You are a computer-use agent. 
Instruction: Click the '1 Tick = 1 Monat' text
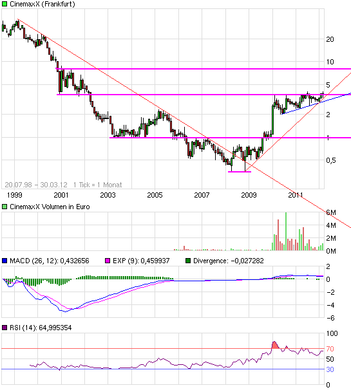(x=98, y=185)
